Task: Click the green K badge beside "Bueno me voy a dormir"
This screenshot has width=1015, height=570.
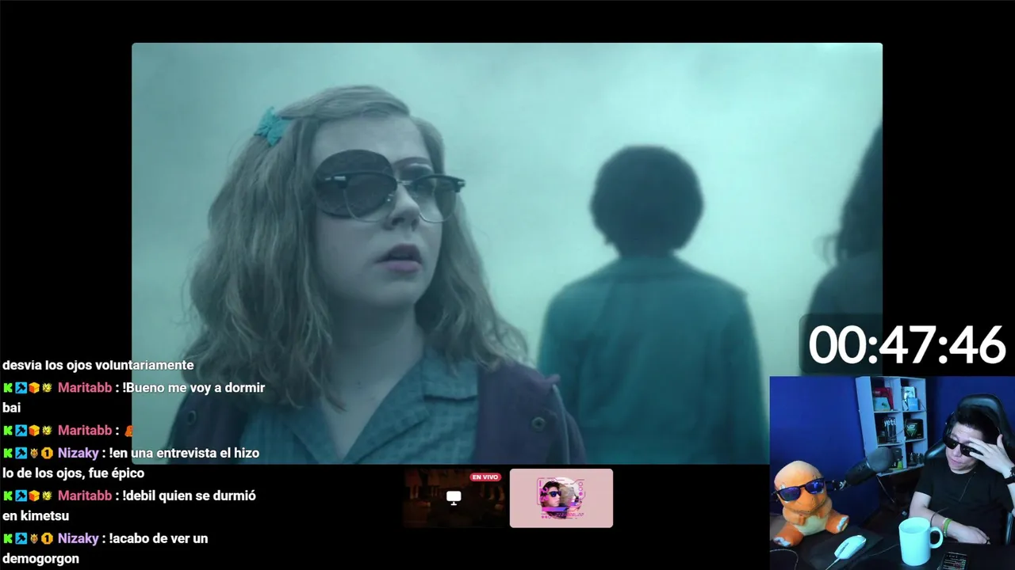Action: click(8, 388)
